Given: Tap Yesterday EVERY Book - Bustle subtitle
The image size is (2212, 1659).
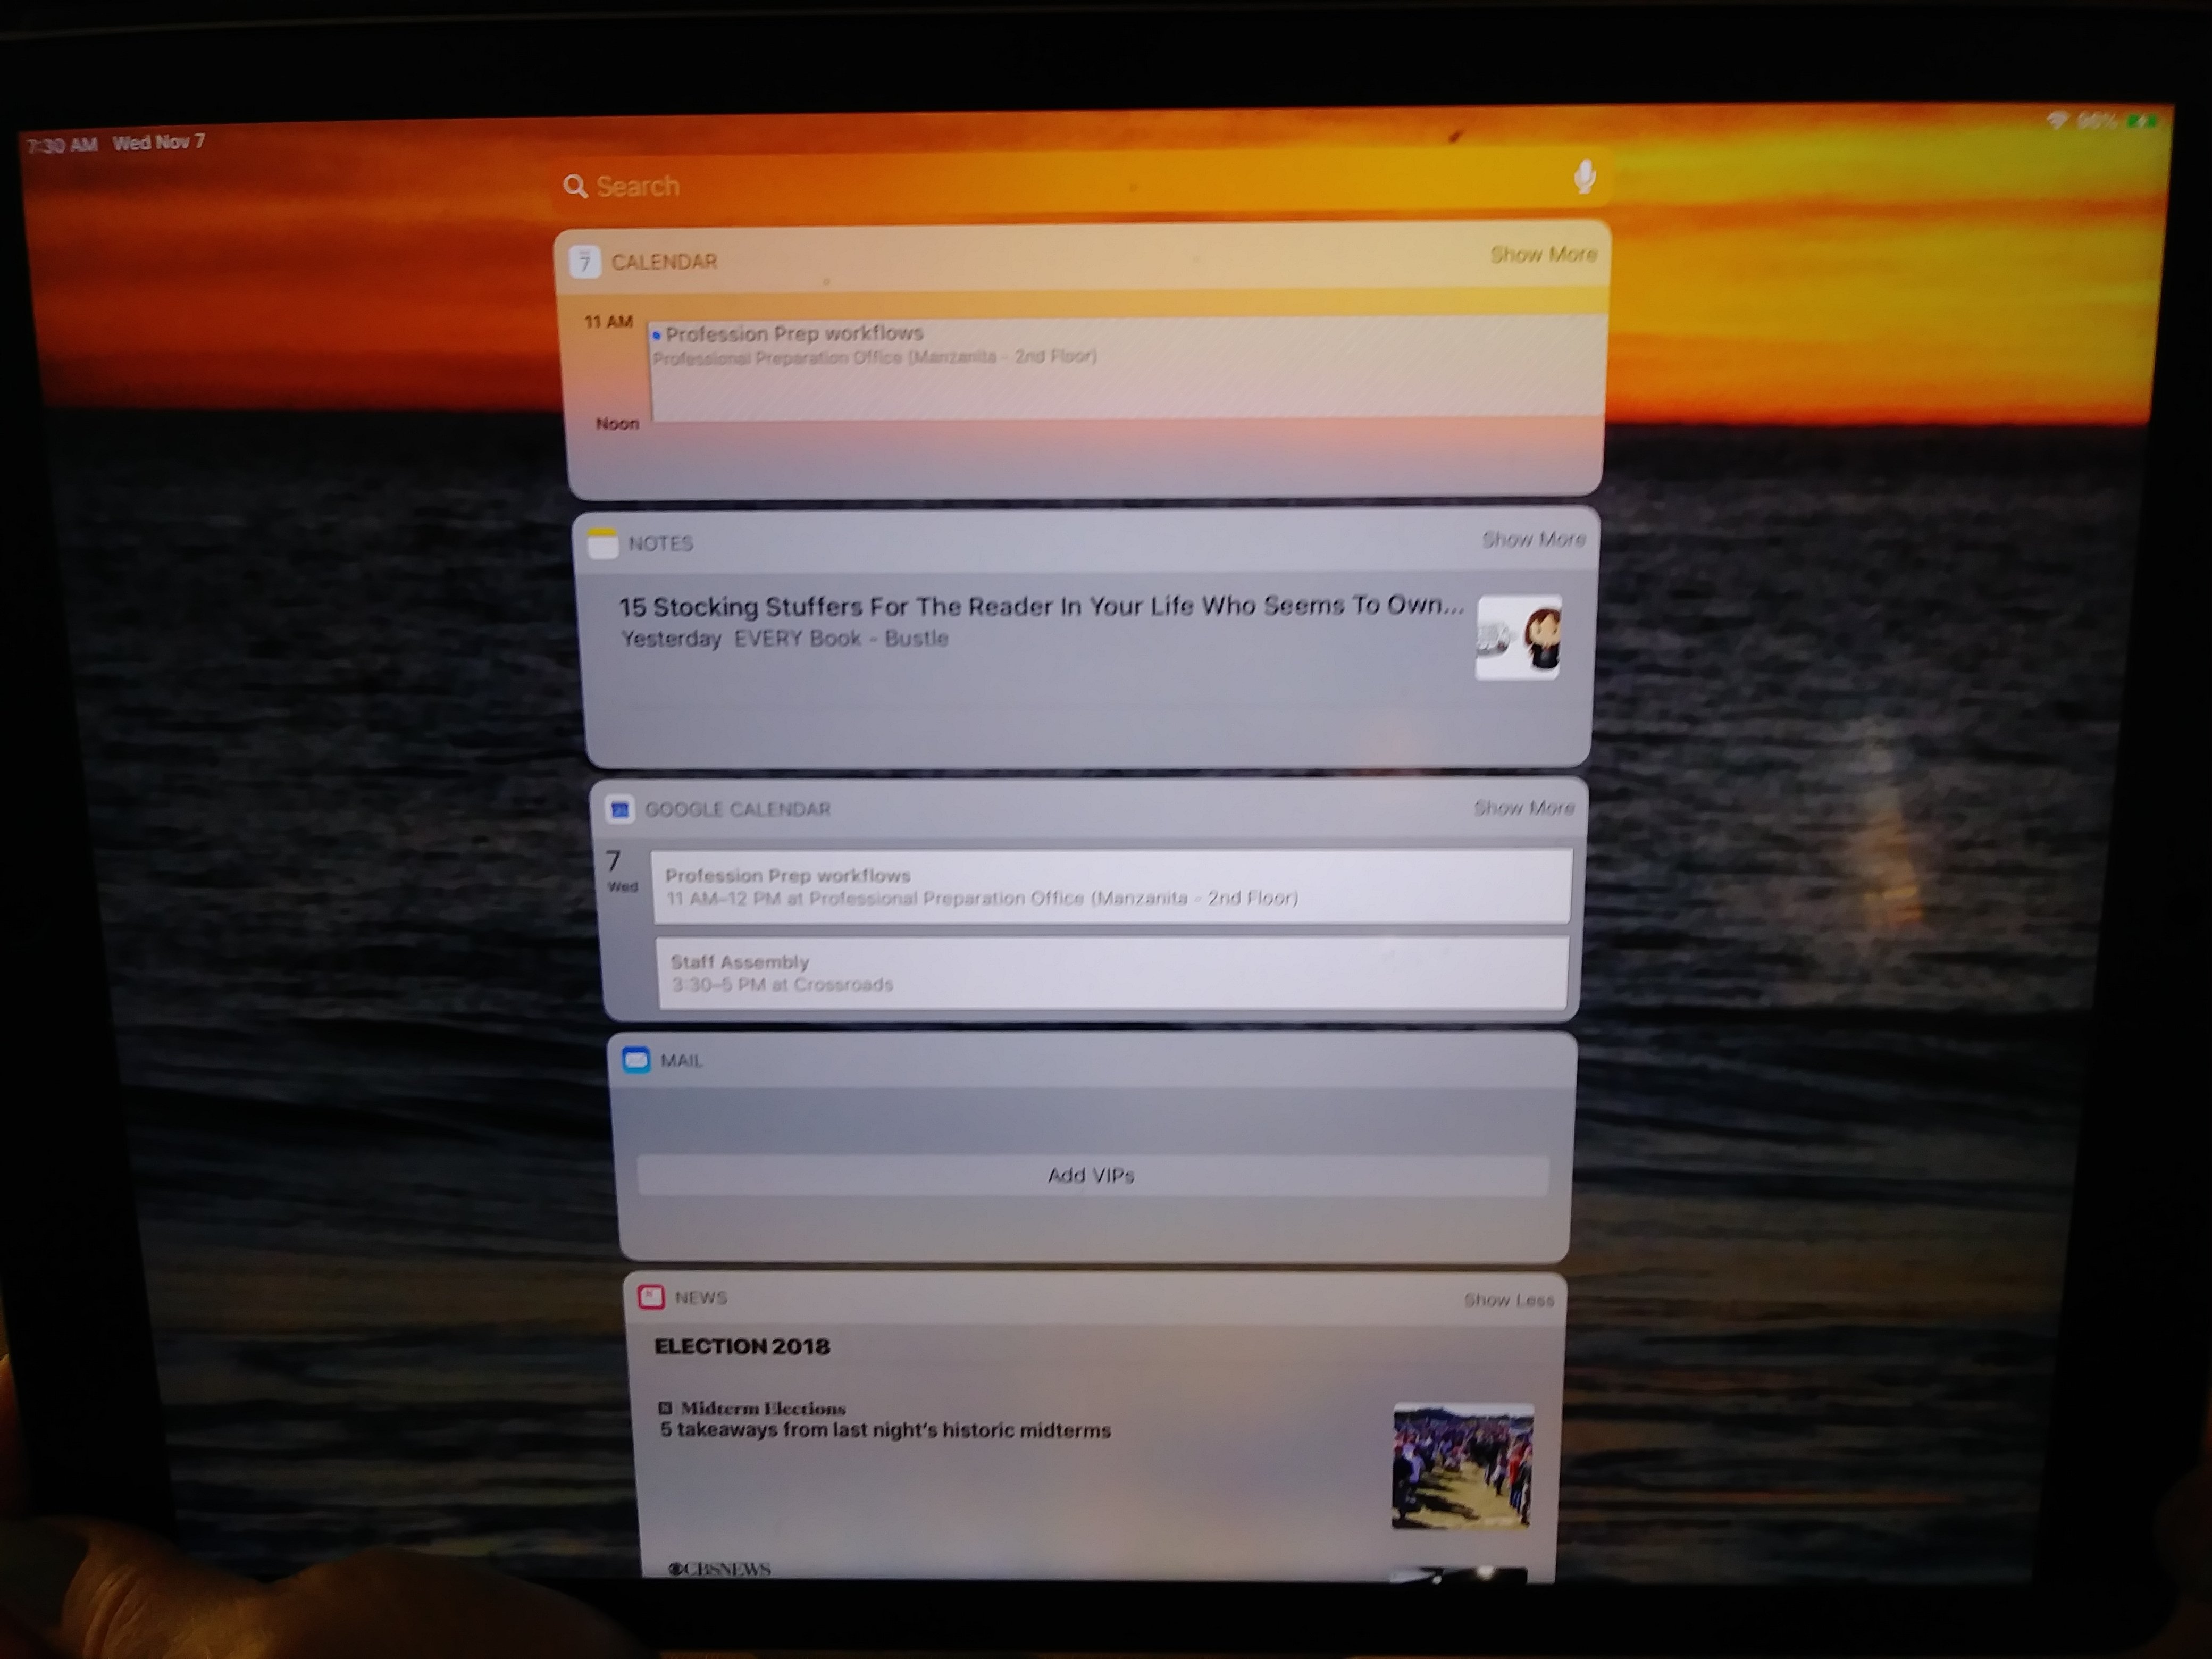Looking at the screenshot, I should (784, 638).
